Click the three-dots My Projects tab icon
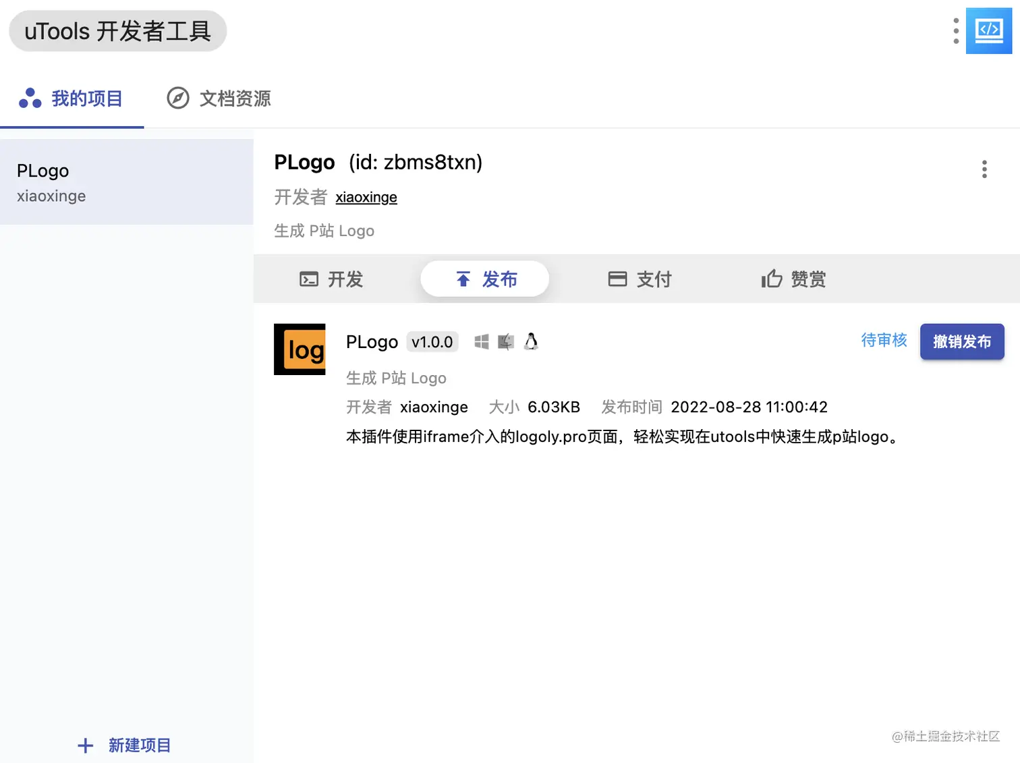The width and height of the screenshot is (1020, 763). point(30,98)
